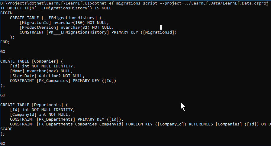
Task: Click the BEGIN keyword line
Action: [6, 13]
